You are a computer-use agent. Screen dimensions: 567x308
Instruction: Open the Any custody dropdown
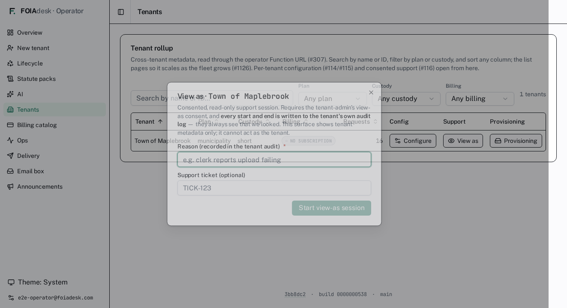click(406, 99)
